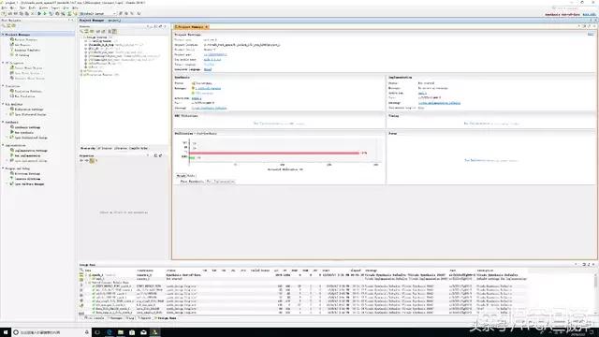Click the implementation strategy link
The height and width of the screenshot is (337, 599).
pos(439,103)
